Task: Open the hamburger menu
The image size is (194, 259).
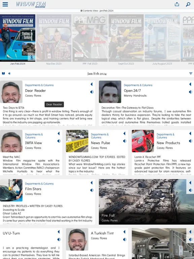Action: point(5,4)
